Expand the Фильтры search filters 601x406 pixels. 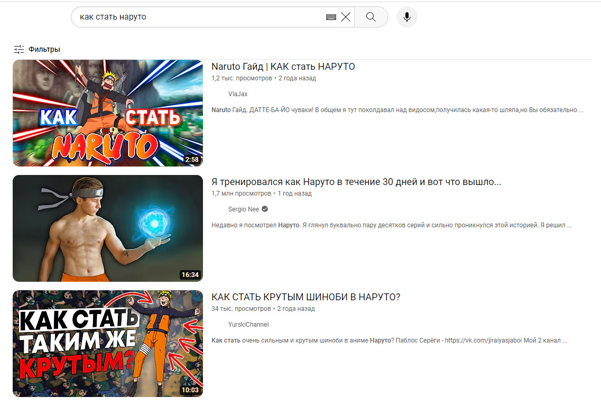coord(37,49)
